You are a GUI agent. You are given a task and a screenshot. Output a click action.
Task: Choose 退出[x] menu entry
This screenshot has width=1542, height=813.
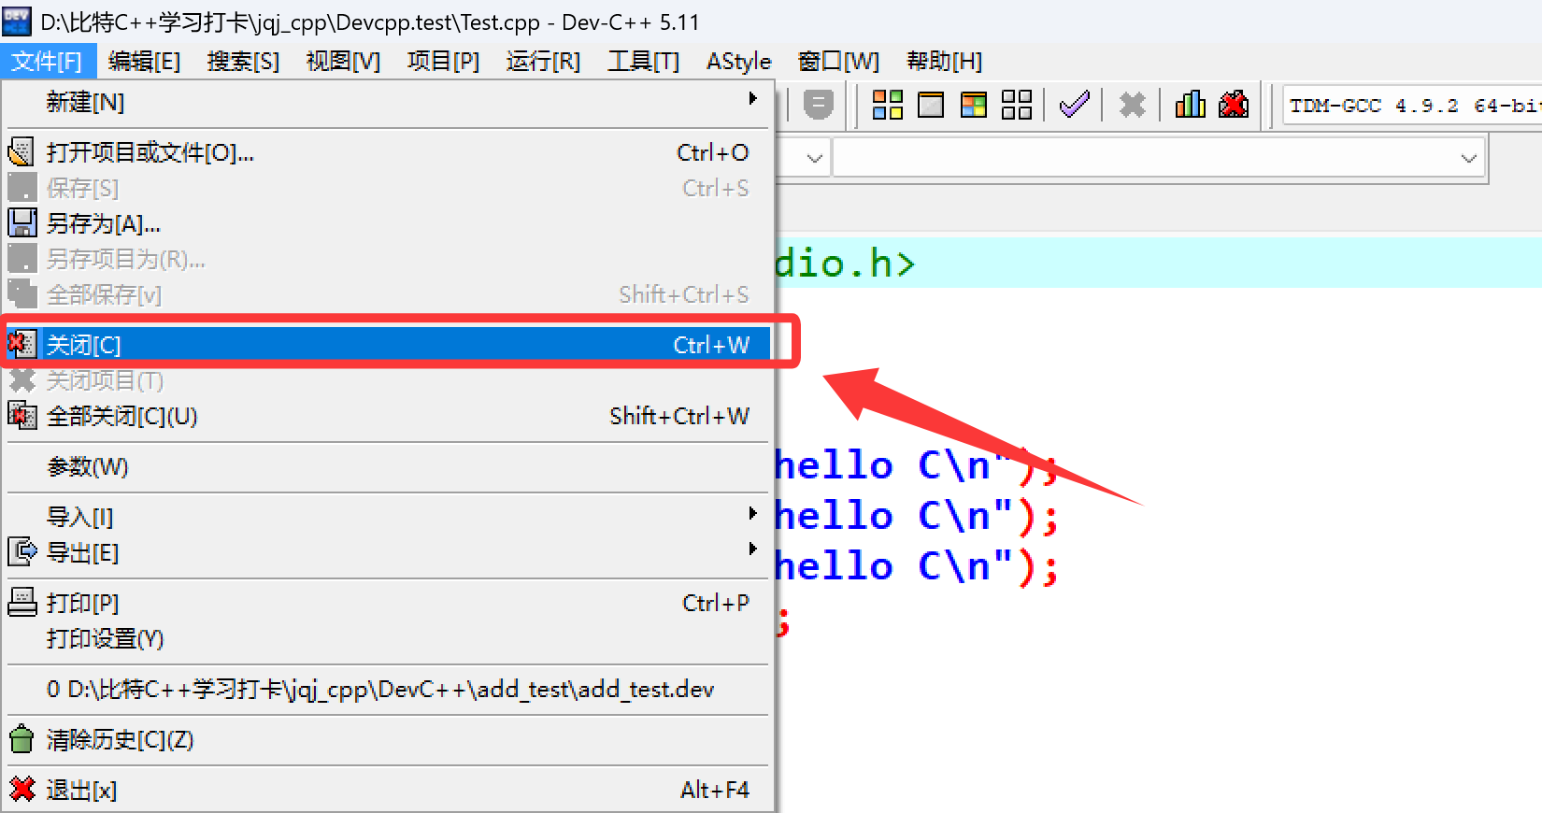tap(388, 791)
